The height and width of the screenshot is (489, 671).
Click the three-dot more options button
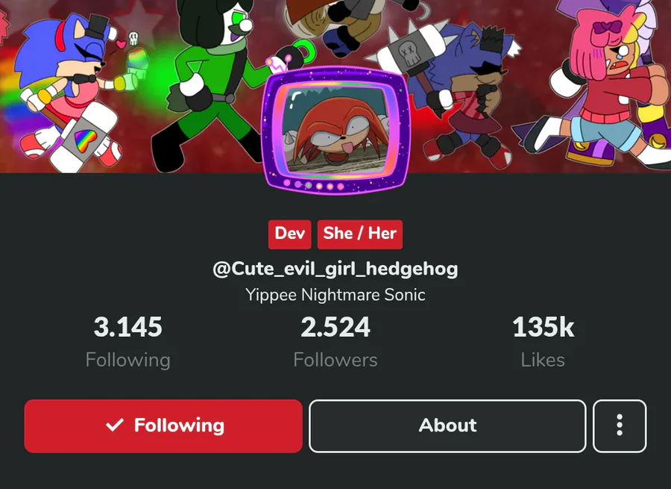[x=620, y=426]
